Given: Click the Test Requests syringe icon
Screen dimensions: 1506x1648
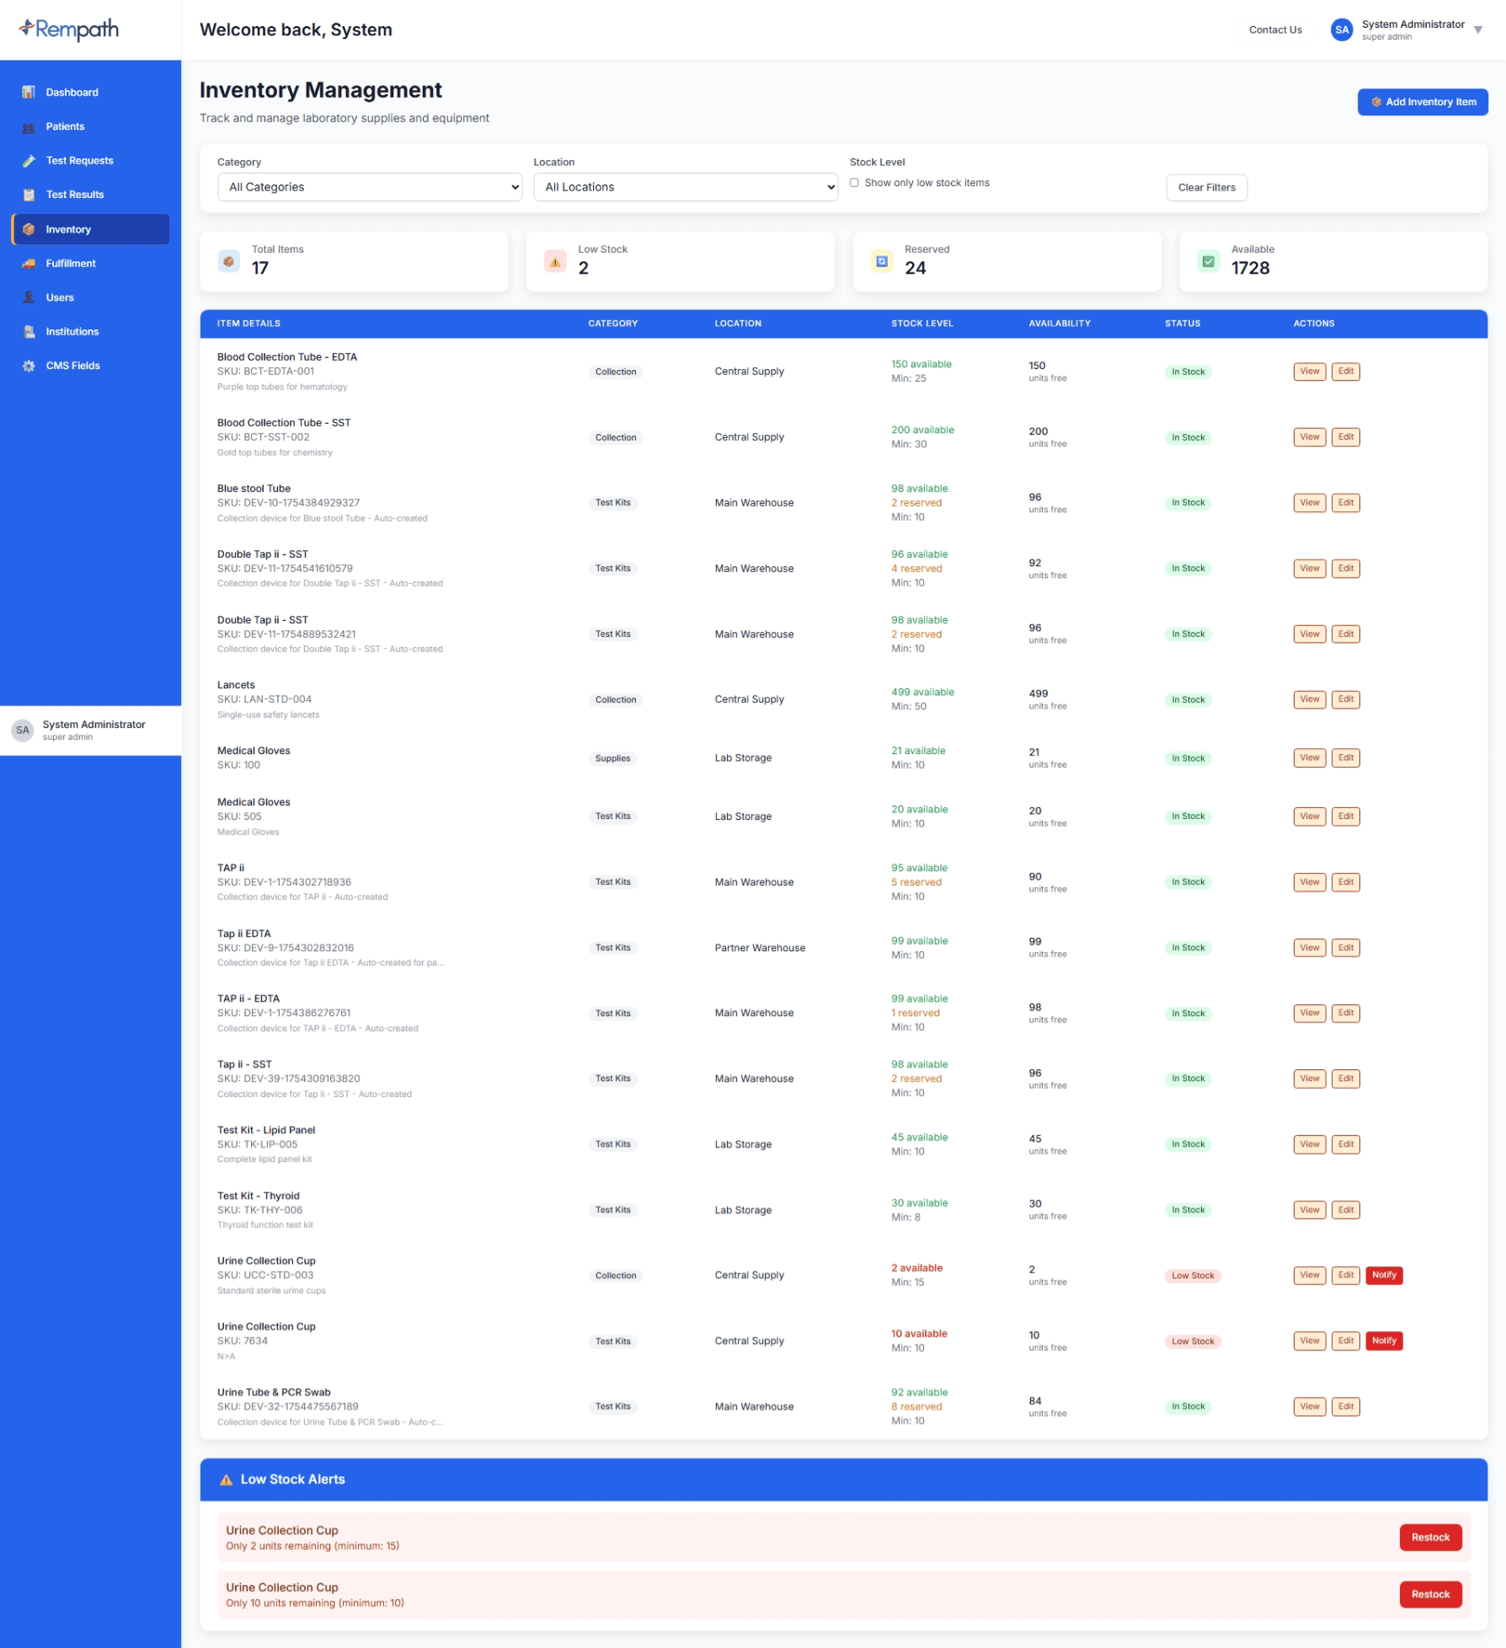Looking at the screenshot, I should [x=29, y=161].
